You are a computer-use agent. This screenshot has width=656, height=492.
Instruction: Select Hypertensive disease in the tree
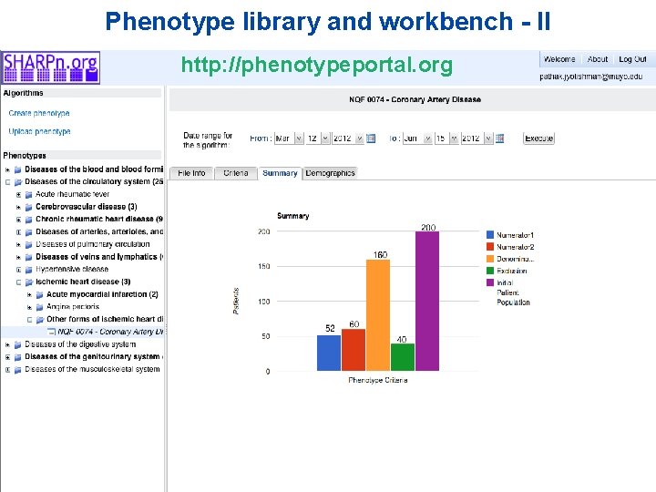[72, 269]
